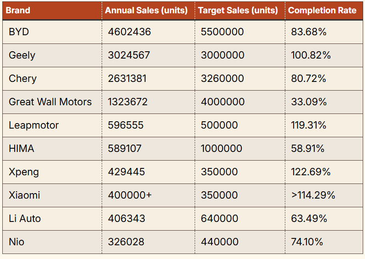This screenshot has width=365, height=259.
Task: Select the Annual Sales (units) header
Action: 146,11
